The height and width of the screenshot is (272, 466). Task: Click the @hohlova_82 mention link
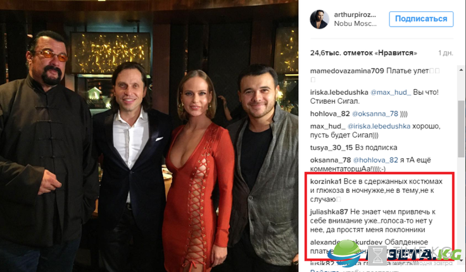click(x=375, y=160)
